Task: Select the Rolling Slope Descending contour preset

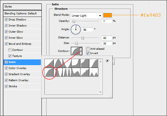Action: coord(76,73)
